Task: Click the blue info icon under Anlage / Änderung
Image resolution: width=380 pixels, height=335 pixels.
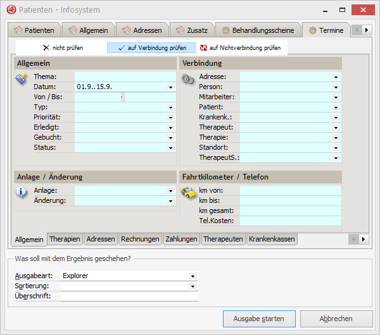Action: point(22,192)
